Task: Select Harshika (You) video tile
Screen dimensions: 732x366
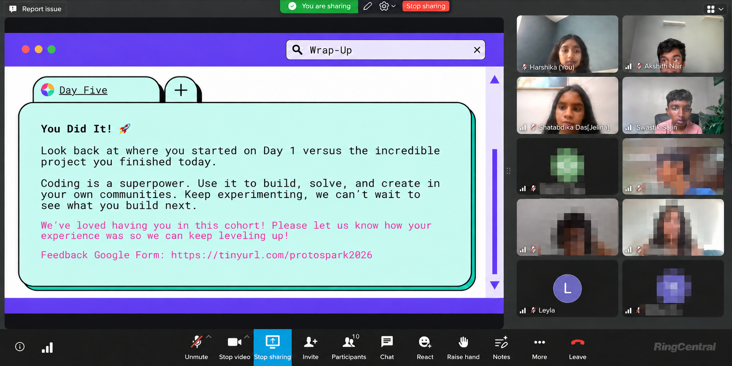Action: click(x=567, y=44)
